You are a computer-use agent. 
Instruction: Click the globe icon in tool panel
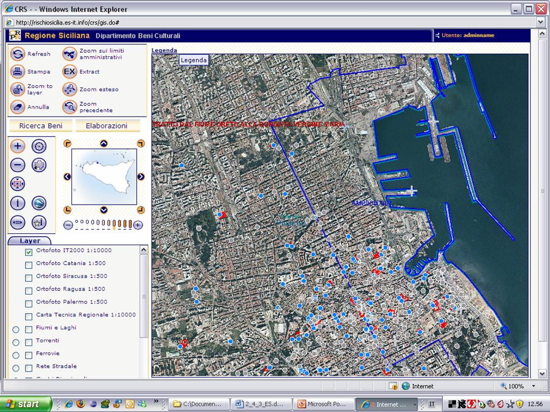pyautogui.click(x=39, y=204)
